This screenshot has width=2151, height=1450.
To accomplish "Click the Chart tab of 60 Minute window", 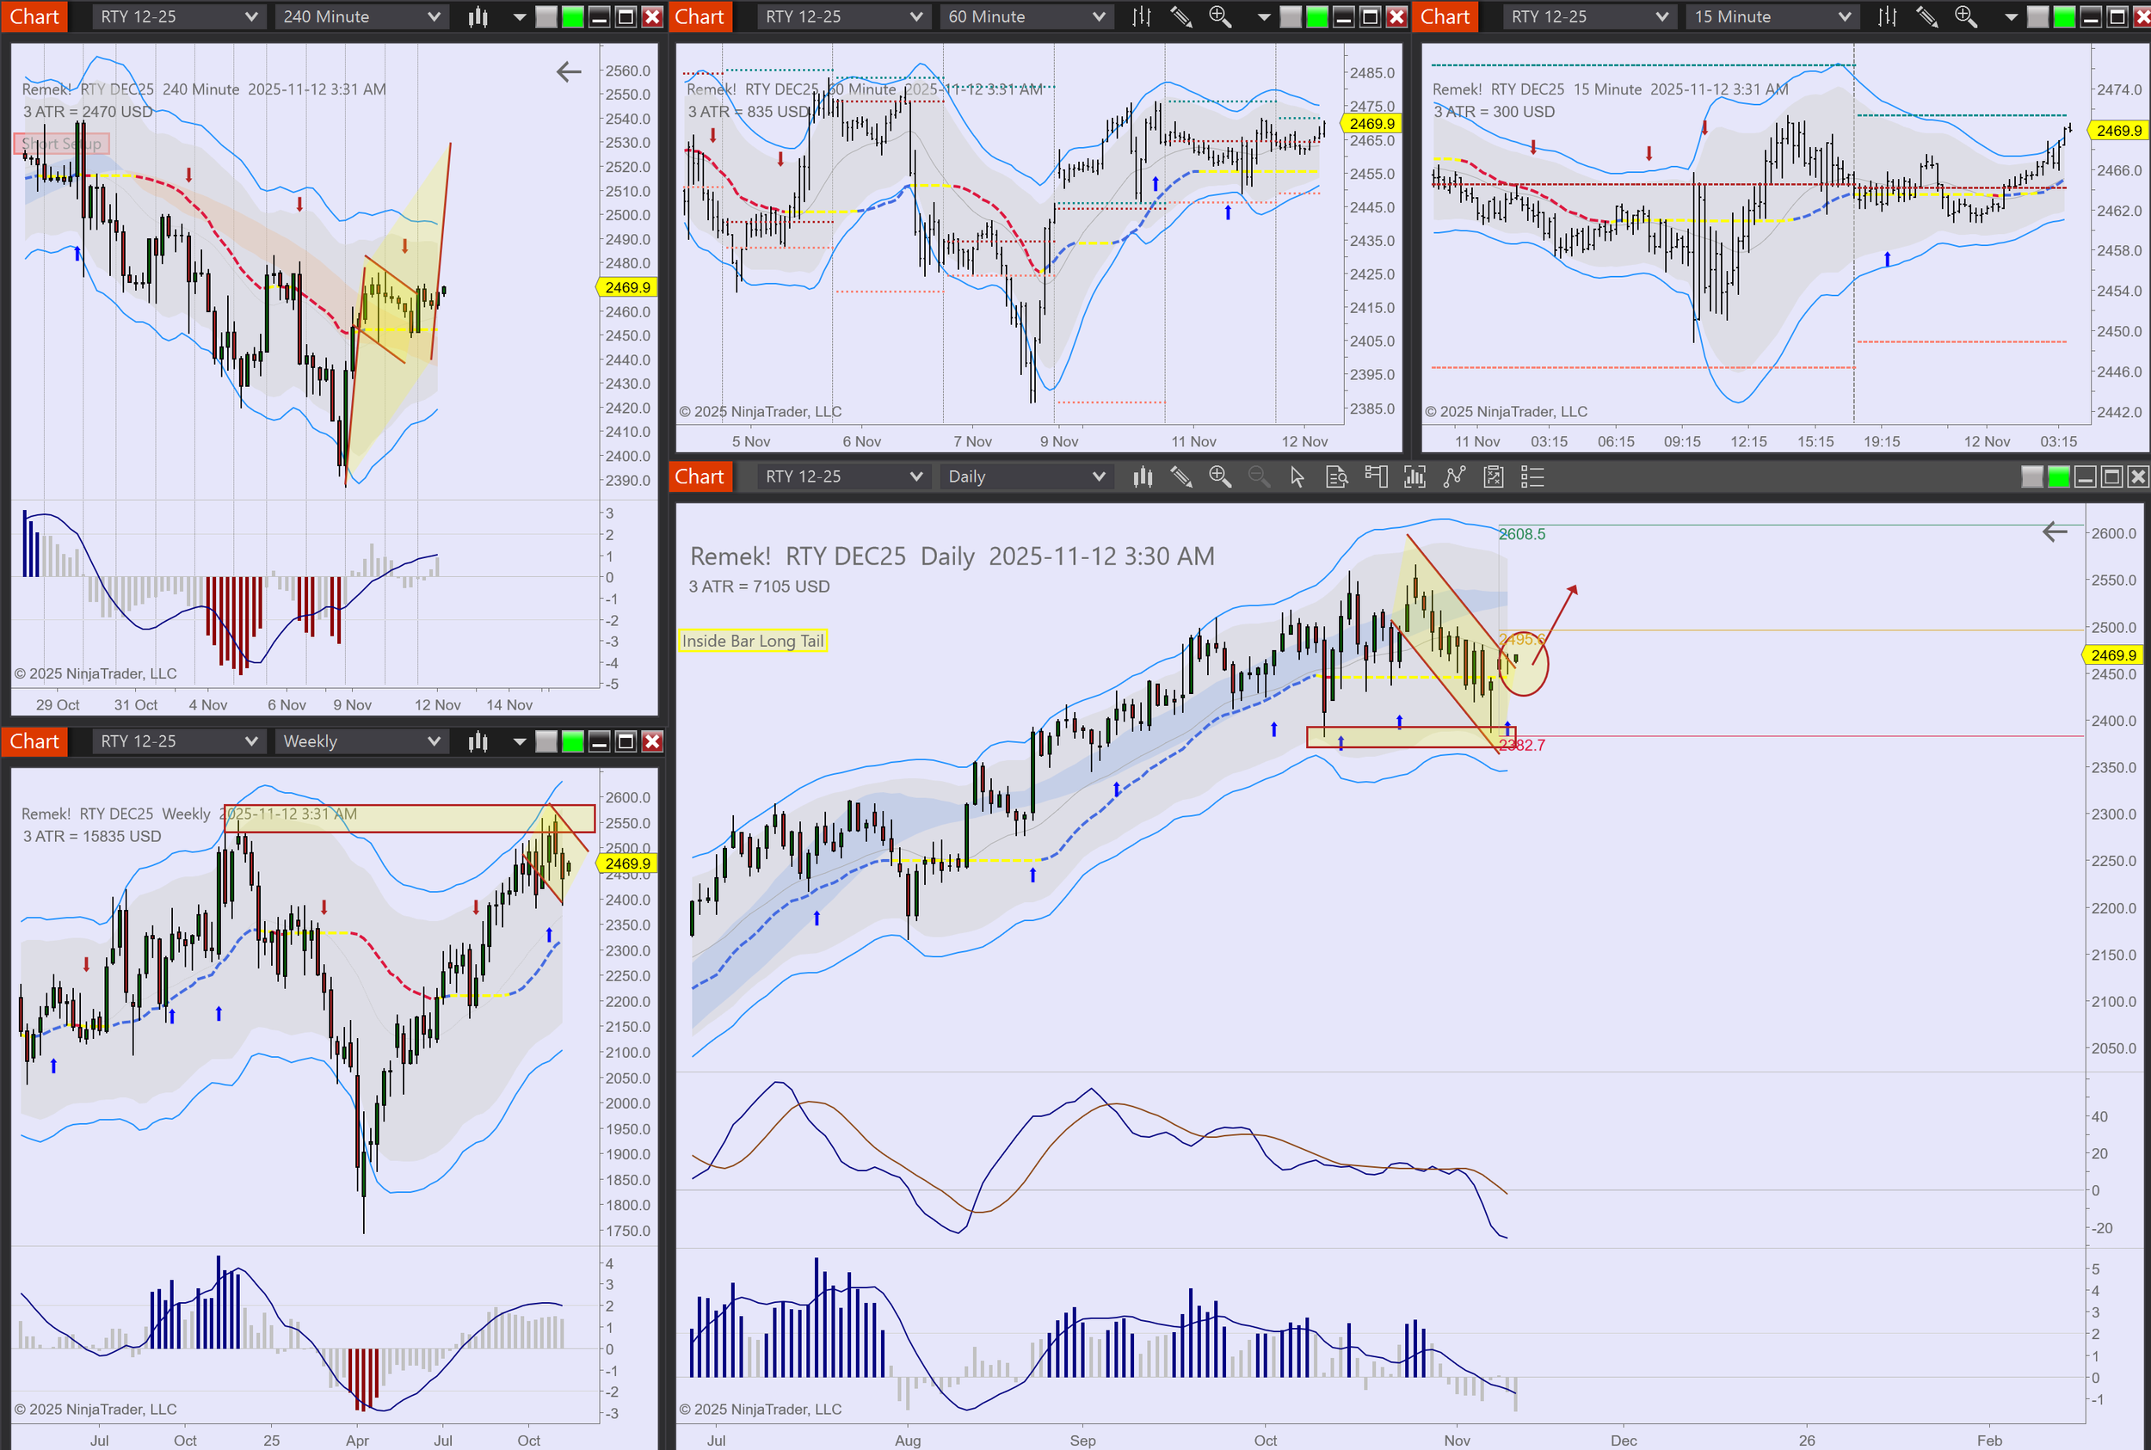I will point(699,16).
